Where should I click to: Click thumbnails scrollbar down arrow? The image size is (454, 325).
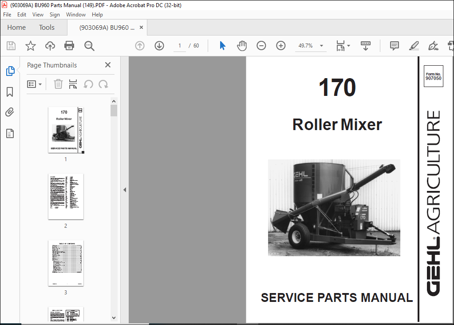click(x=114, y=318)
